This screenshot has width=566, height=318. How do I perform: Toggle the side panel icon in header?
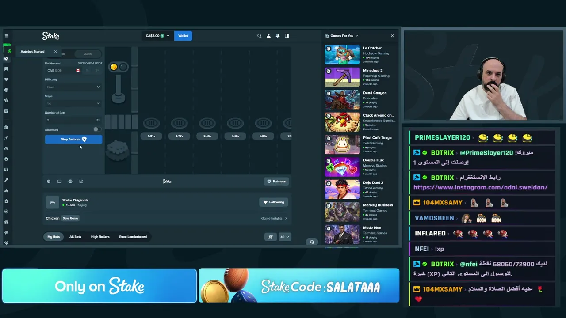(x=287, y=36)
